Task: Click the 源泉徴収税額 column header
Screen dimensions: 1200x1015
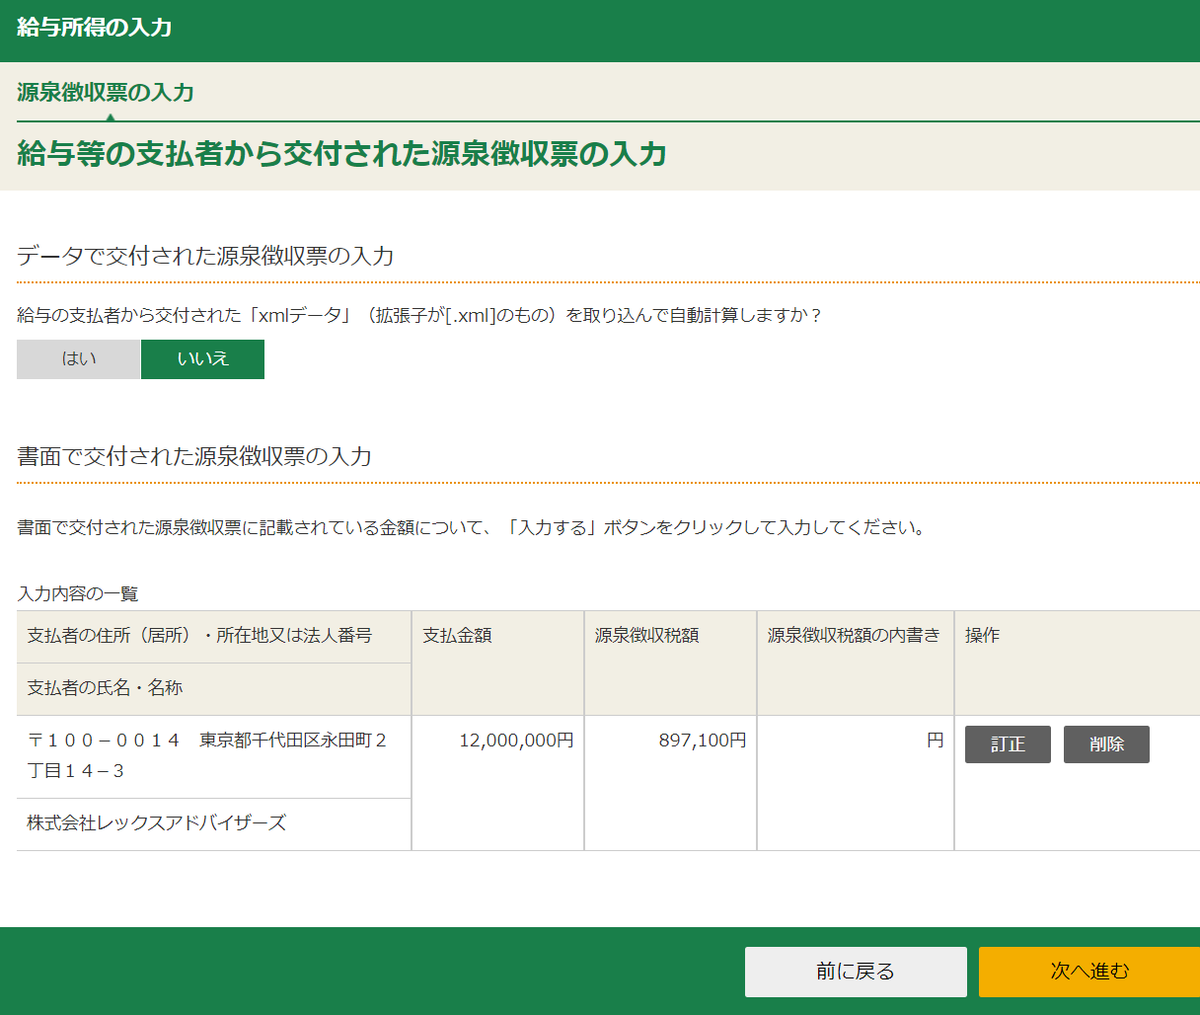Action: click(646, 636)
